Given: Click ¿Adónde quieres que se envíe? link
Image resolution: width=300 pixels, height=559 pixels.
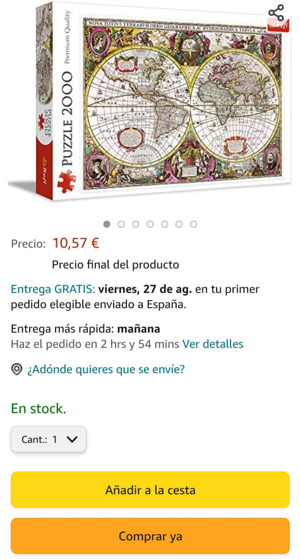Looking at the screenshot, I should [106, 370].
